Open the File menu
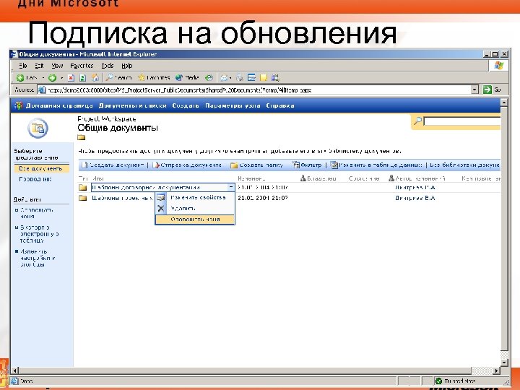 coord(23,66)
